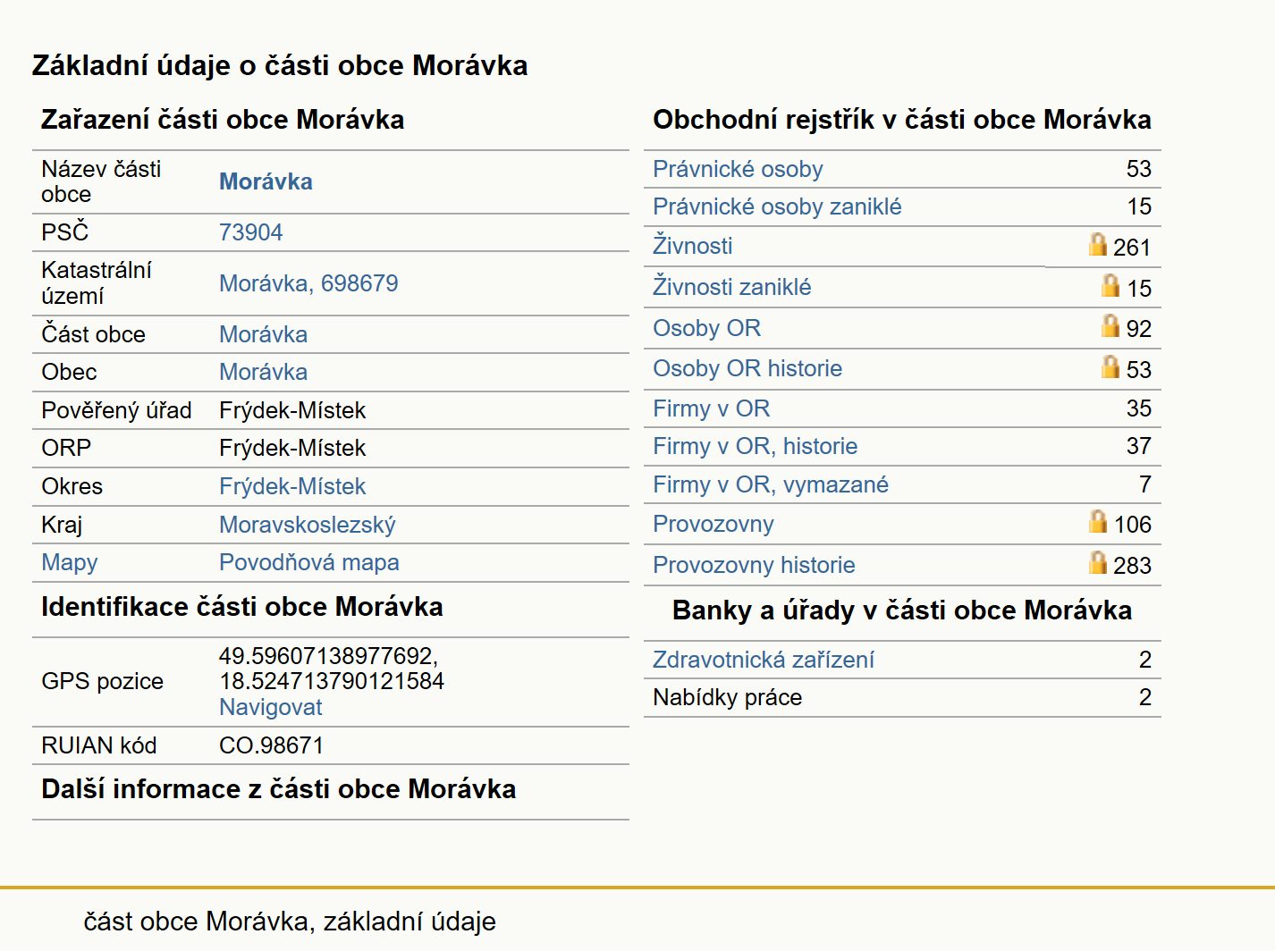Open the Morávka link in Obec row
Screen dimensions: 1275x951
(x=263, y=372)
